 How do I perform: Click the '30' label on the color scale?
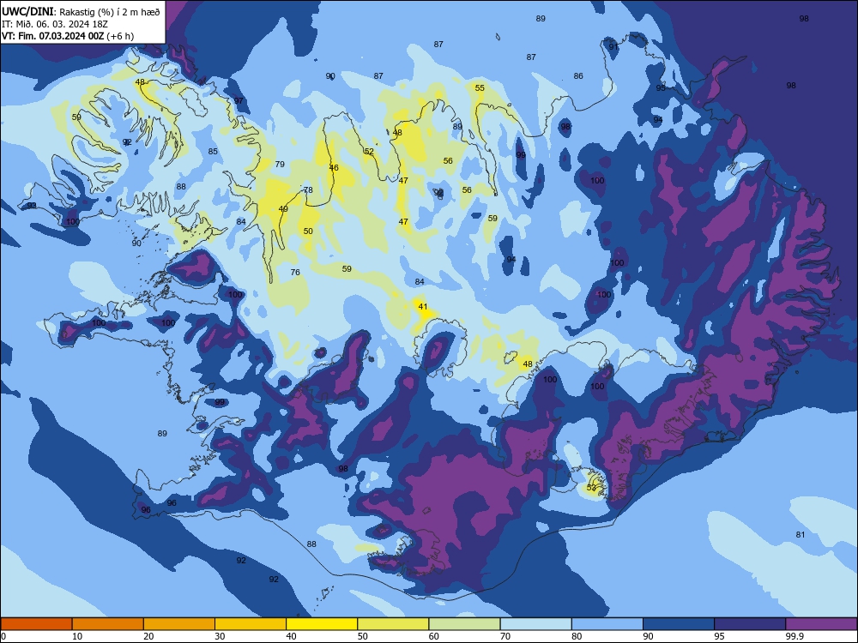click(220, 636)
